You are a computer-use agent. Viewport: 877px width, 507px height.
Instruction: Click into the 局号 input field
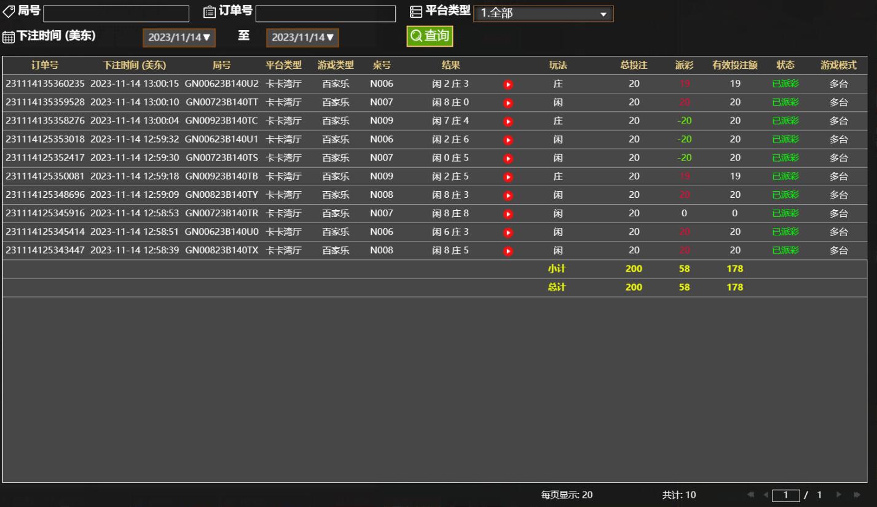click(116, 14)
